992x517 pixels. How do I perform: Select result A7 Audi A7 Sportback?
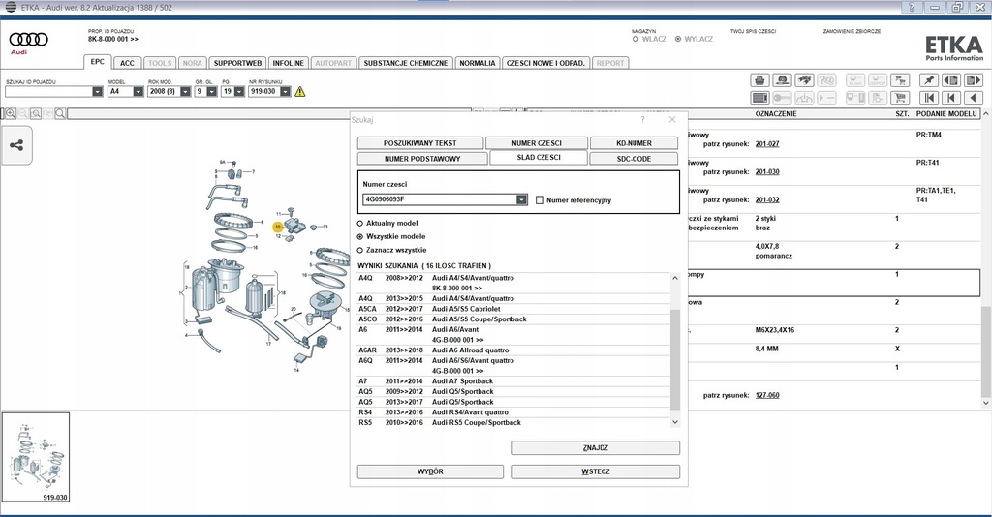coord(513,381)
